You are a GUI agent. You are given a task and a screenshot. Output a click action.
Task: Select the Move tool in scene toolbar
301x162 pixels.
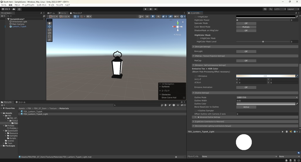pyautogui.click(x=49, y=27)
